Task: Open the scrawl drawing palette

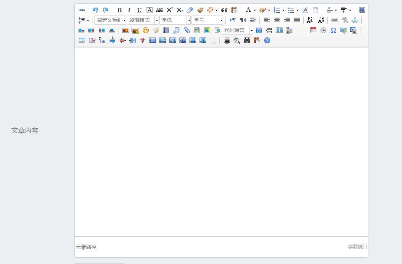Action: pos(156,30)
